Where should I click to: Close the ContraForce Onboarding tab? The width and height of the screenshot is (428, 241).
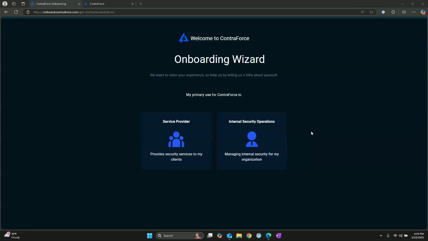click(x=79, y=4)
